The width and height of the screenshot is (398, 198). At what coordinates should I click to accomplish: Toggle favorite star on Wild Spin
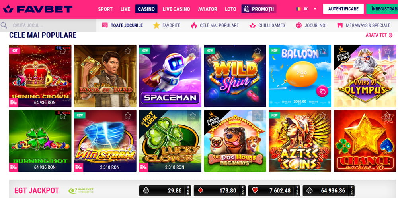coord(258,51)
